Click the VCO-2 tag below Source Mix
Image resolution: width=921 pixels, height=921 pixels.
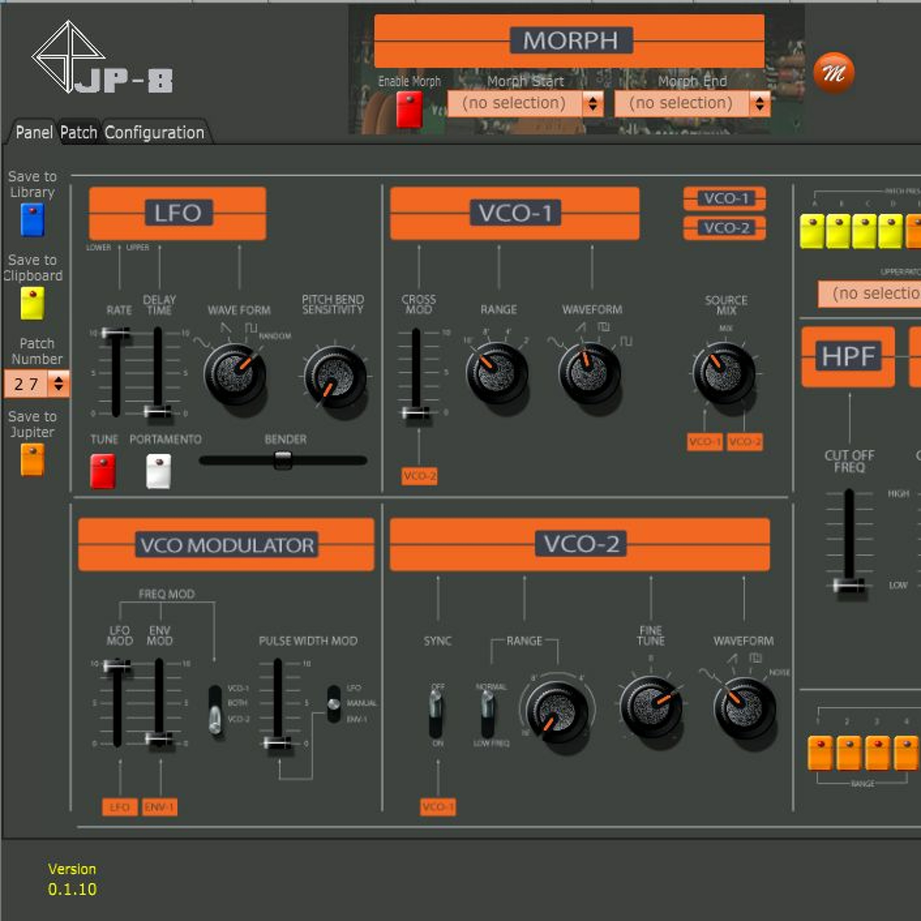coord(744,441)
